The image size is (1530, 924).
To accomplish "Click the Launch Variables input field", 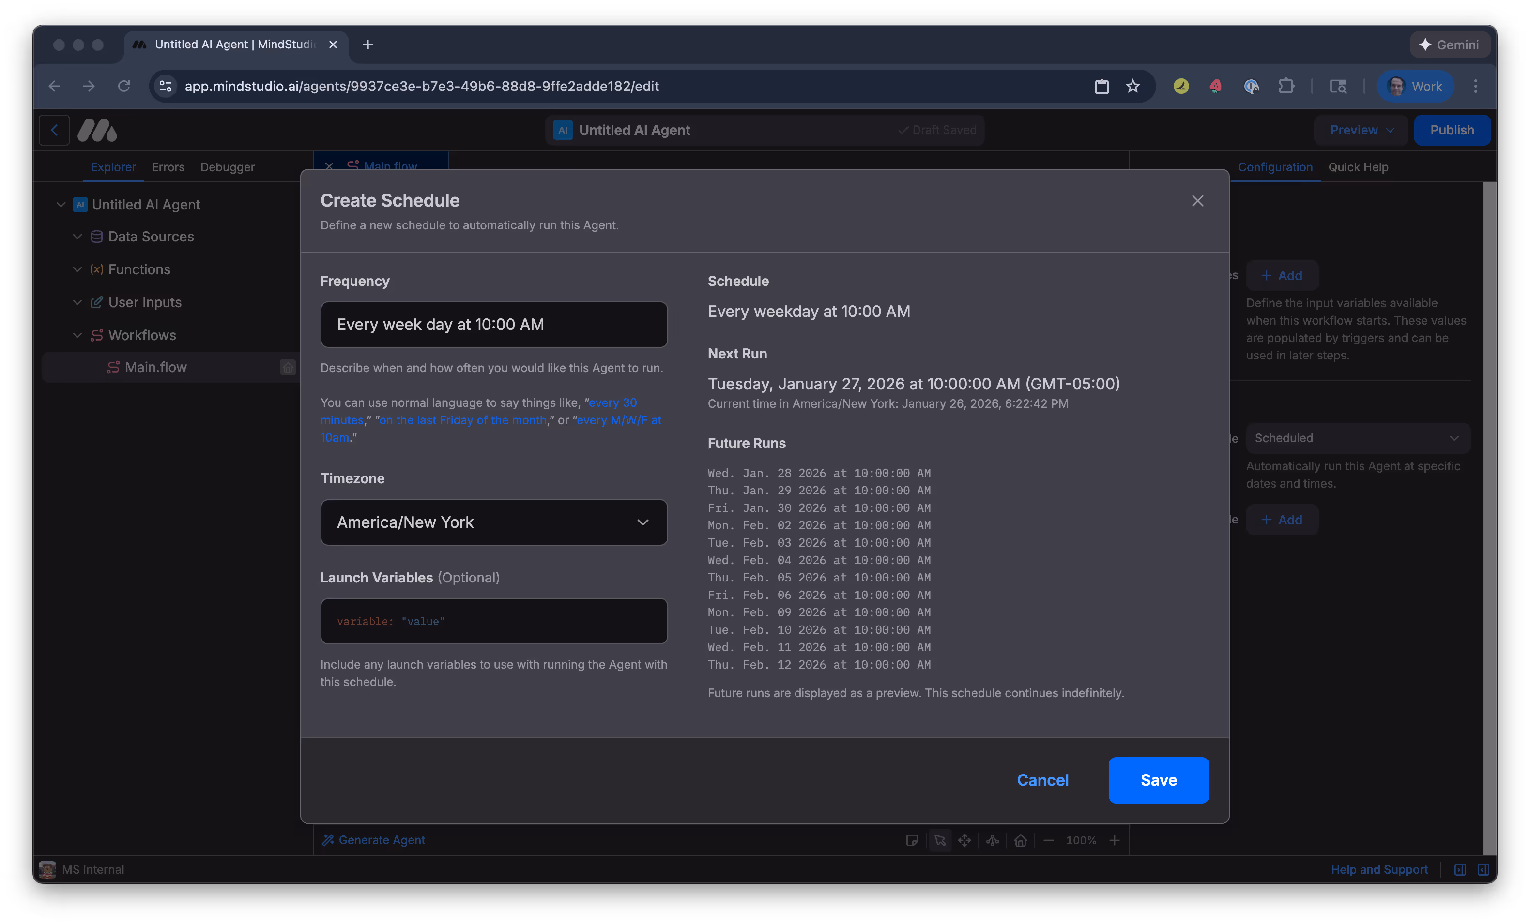I will click(x=494, y=621).
